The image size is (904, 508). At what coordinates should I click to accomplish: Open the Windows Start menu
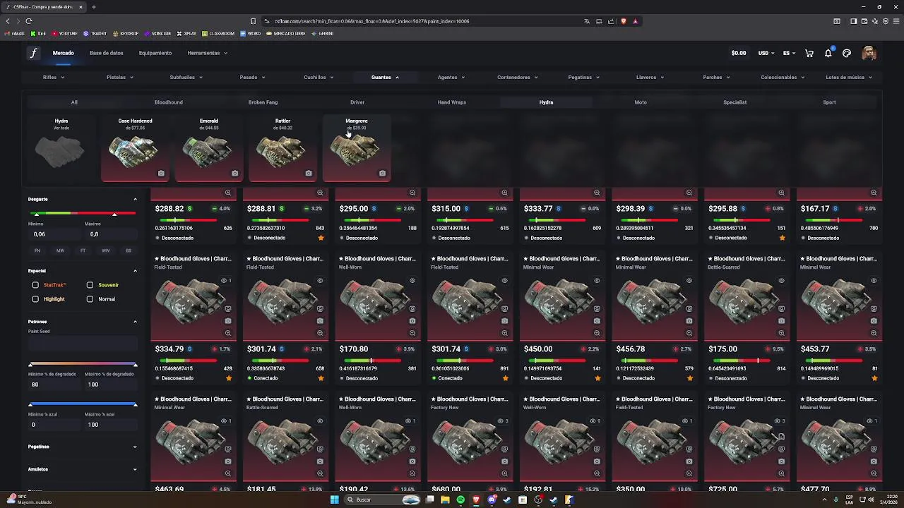(x=335, y=500)
